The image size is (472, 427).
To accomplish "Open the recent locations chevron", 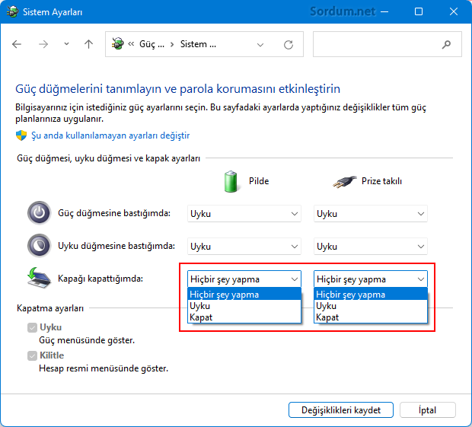I will (66, 44).
